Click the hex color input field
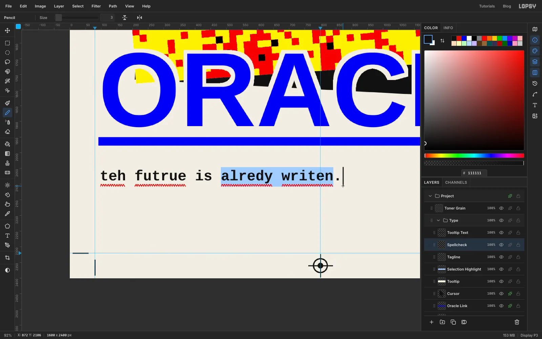 474,173
